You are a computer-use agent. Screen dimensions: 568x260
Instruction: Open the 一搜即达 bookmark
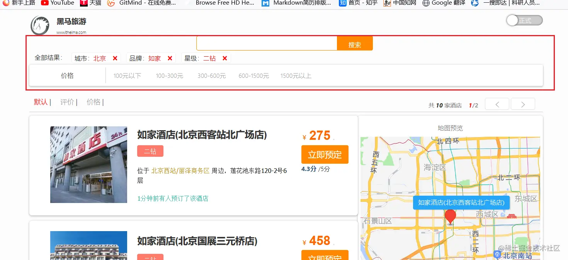[x=506, y=3]
